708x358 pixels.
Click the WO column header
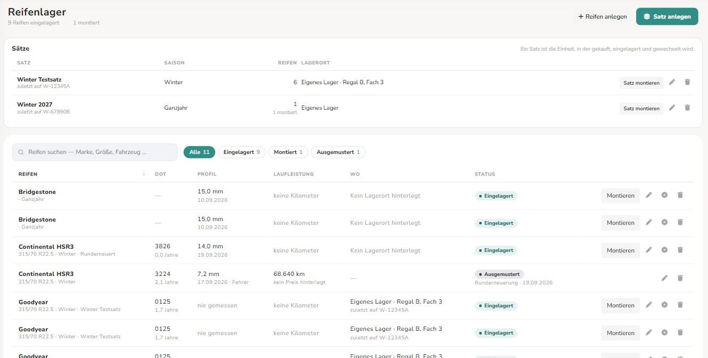tap(355, 174)
